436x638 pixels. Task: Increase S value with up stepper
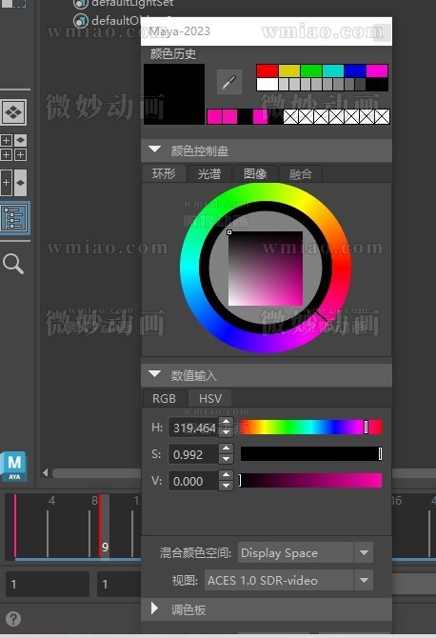coord(227,449)
